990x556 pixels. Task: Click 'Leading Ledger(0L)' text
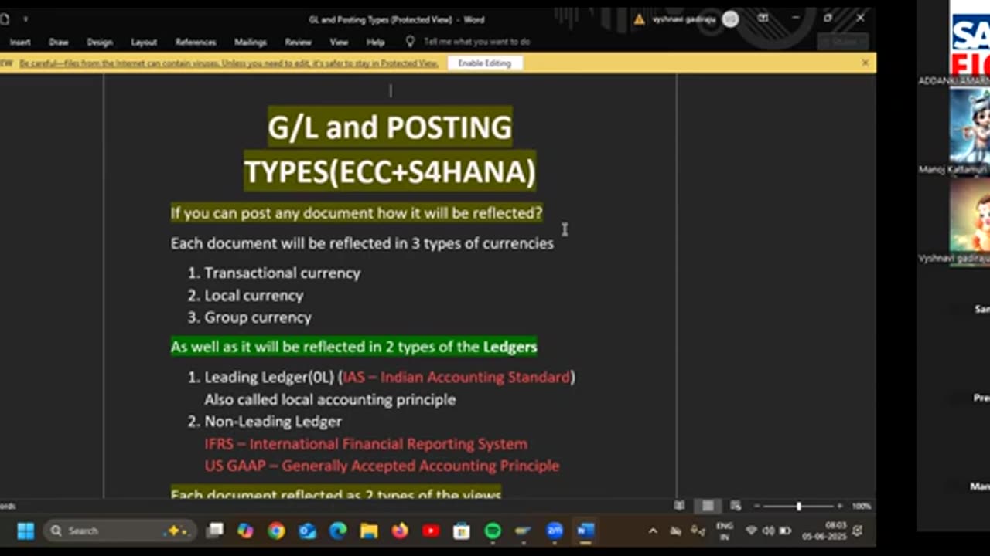(269, 377)
